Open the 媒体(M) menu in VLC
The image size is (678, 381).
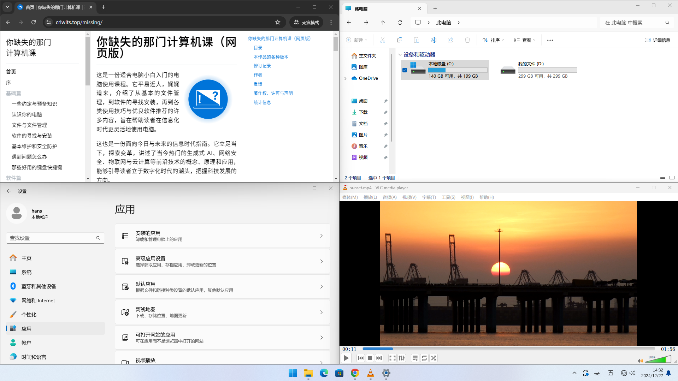tap(350, 197)
